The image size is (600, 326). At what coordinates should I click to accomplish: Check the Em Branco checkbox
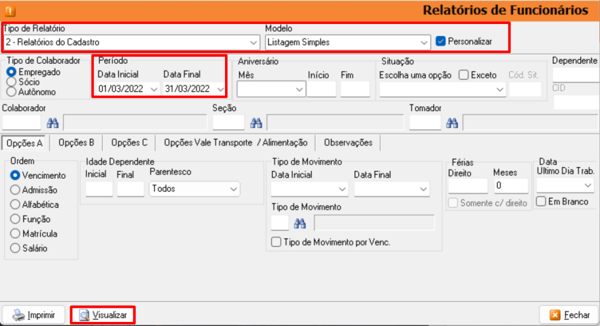tap(541, 202)
